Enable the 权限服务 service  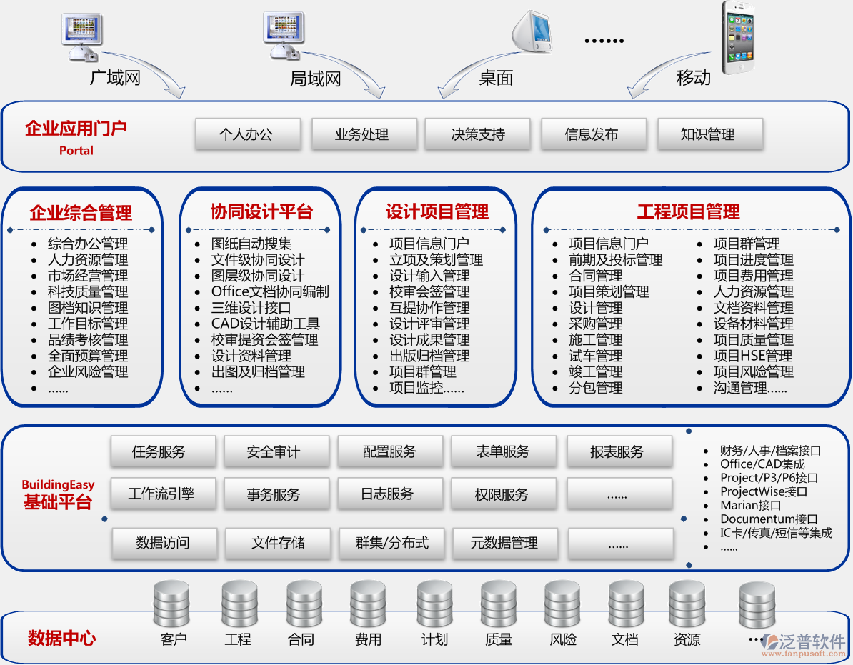[x=504, y=493]
